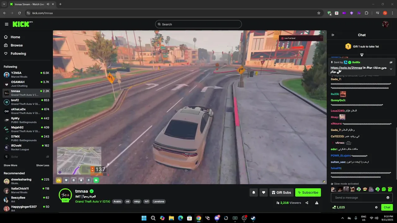
Task: Open OSAMAH Just Chatting channel
Action: [x=26, y=84]
